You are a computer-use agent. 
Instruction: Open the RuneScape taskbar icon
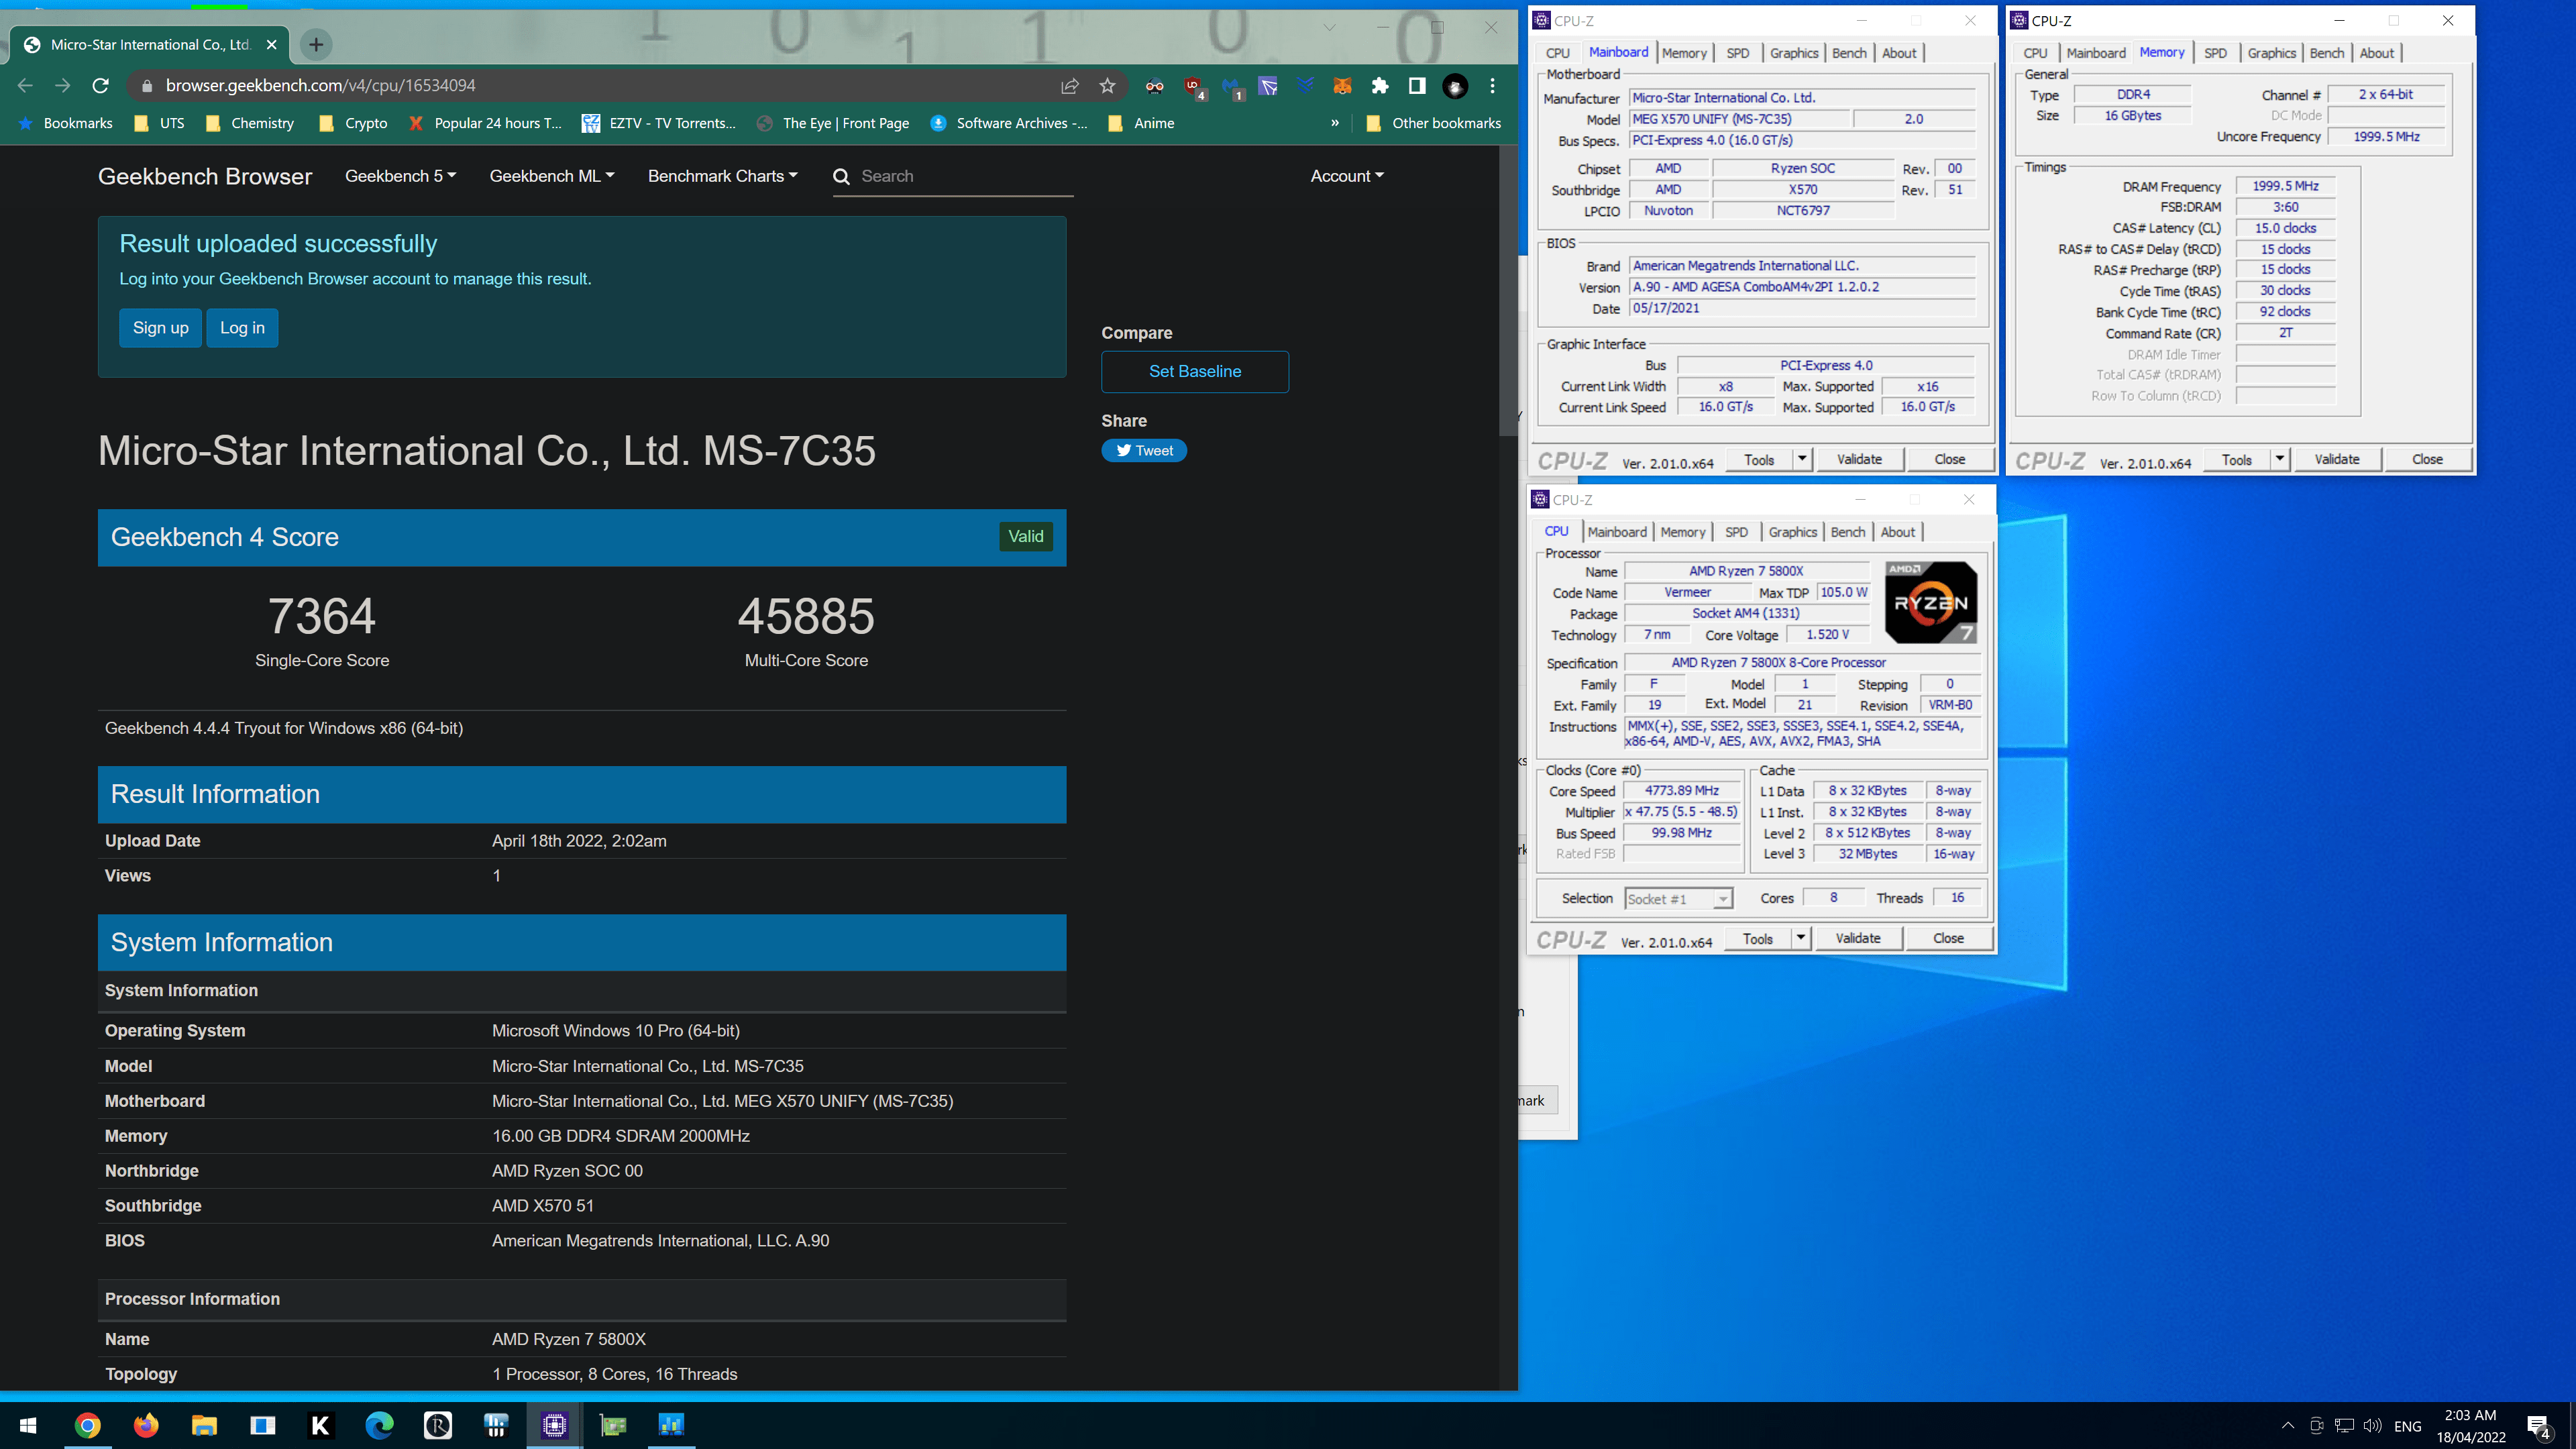(x=437, y=1425)
